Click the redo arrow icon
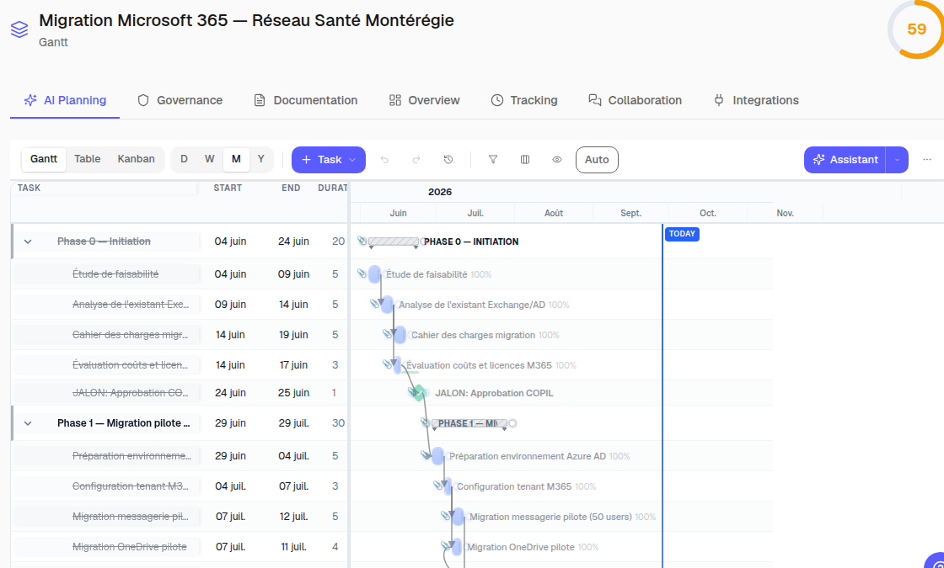The width and height of the screenshot is (944, 568). (416, 160)
